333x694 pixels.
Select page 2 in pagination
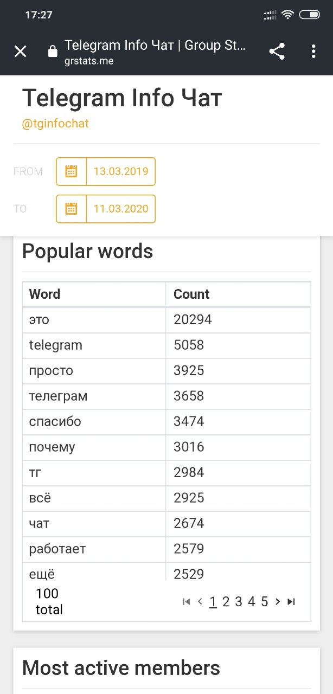(226, 602)
